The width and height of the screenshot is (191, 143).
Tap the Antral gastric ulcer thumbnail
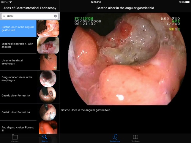(48, 127)
